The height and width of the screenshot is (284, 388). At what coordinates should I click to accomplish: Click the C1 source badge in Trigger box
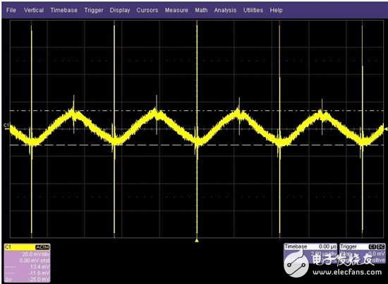click(x=372, y=247)
